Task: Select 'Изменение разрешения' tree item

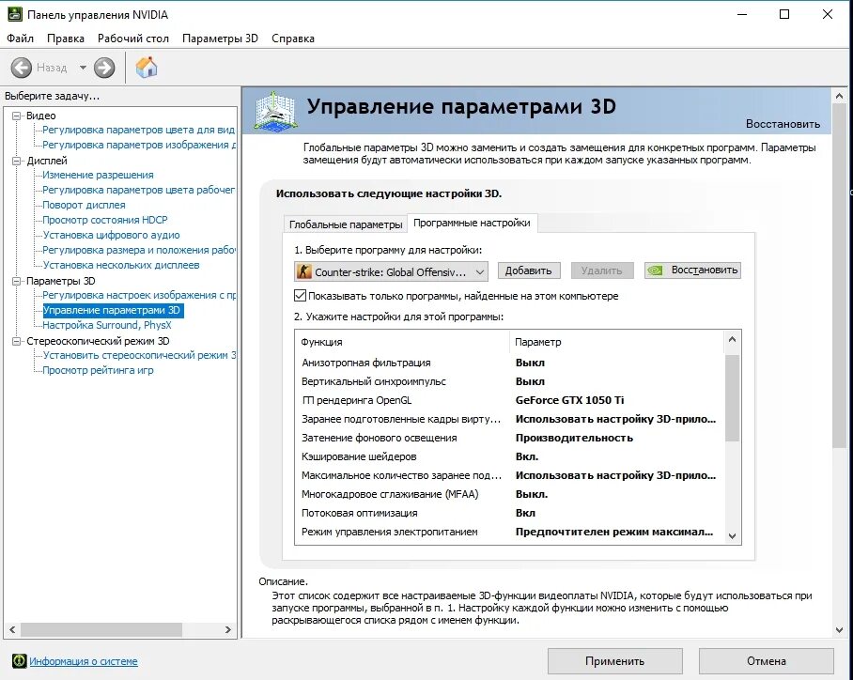Action: pyautogui.click(x=98, y=176)
